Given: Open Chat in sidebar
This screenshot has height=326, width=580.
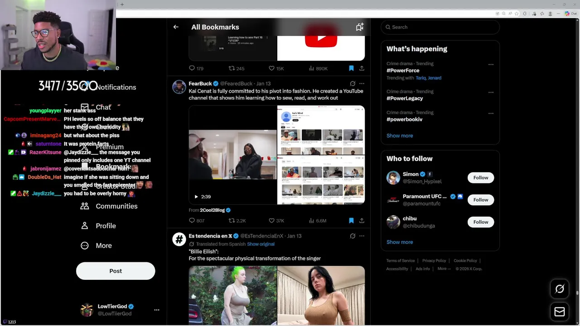Looking at the screenshot, I should pos(96,107).
